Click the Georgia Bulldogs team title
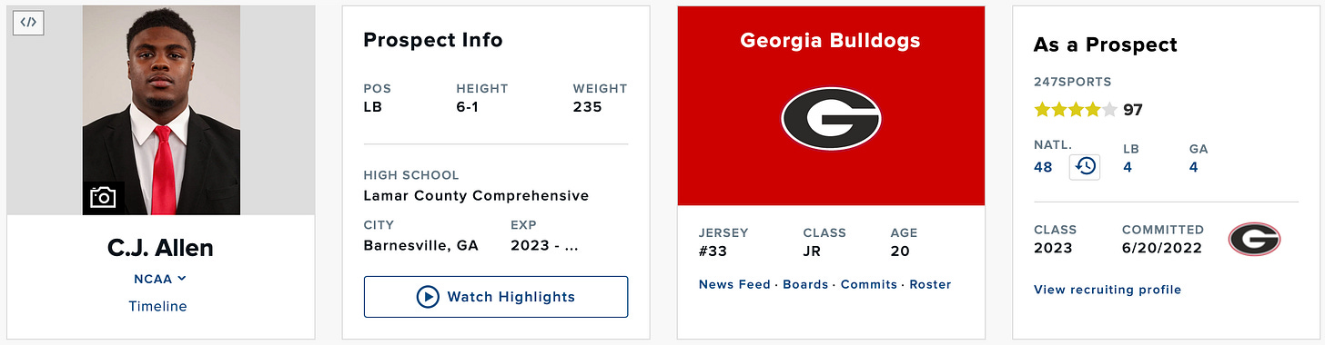The width and height of the screenshot is (1325, 345). pos(830,40)
